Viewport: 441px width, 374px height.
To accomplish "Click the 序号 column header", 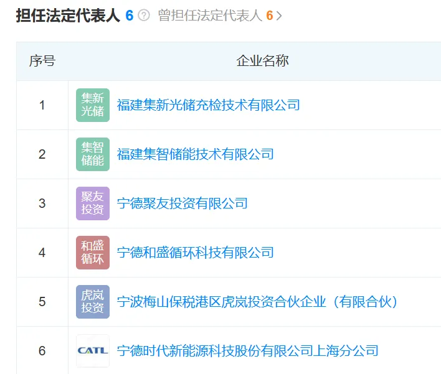I will tap(42, 61).
